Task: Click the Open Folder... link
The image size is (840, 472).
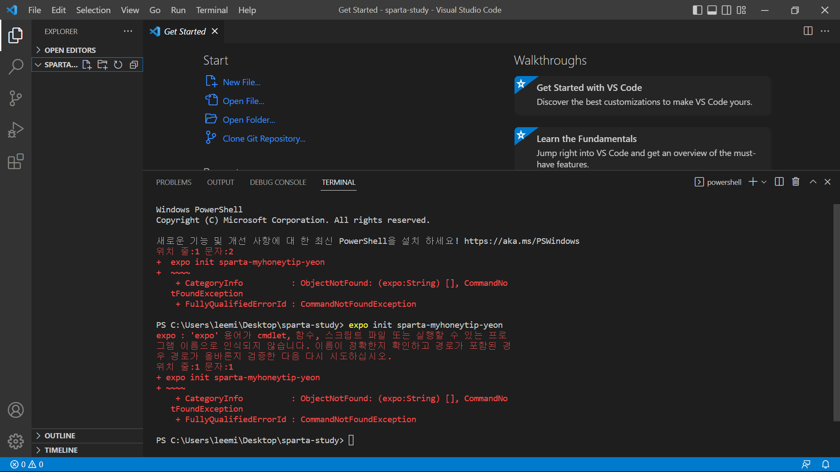Action: 240,120
